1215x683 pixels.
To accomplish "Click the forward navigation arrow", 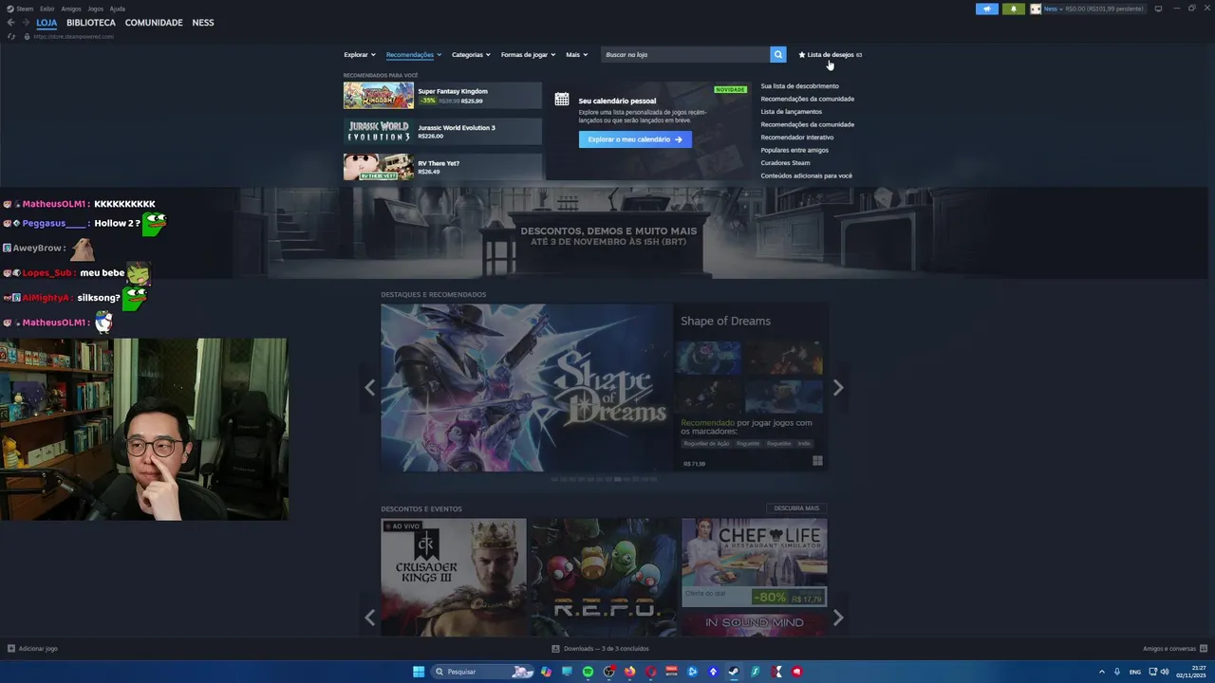I will (25, 23).
